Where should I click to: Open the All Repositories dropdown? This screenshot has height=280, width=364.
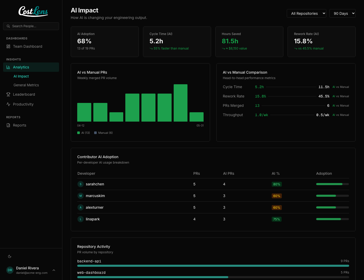(307, 13)
